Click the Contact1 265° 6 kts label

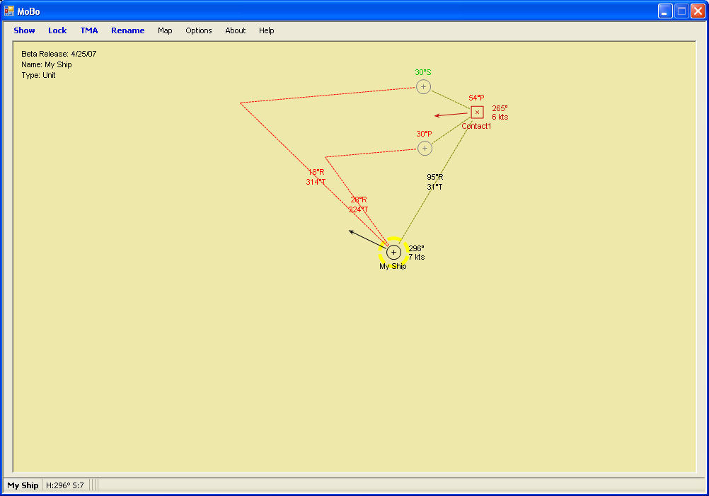pos(500,113)
